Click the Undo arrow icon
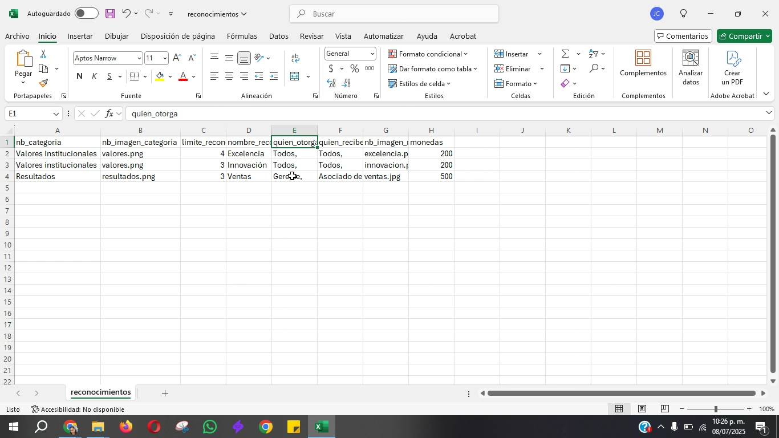The height and width of the screenshot is (438, 779). (x=127, y=14)
